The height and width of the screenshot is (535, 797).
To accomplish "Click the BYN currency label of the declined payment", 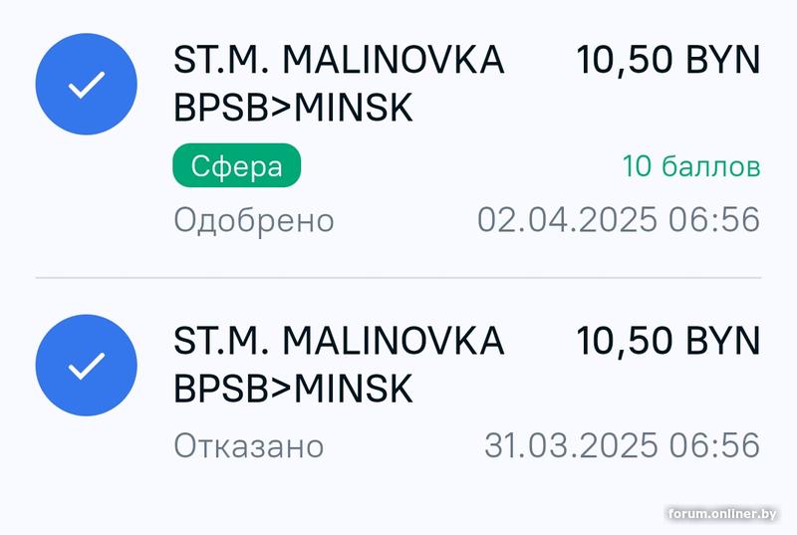I will click(x=719, y=341).
